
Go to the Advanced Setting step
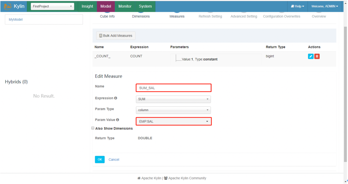(244, 16)
